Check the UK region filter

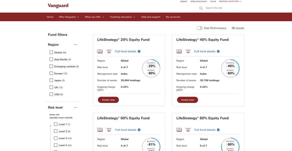click(51, 87)
